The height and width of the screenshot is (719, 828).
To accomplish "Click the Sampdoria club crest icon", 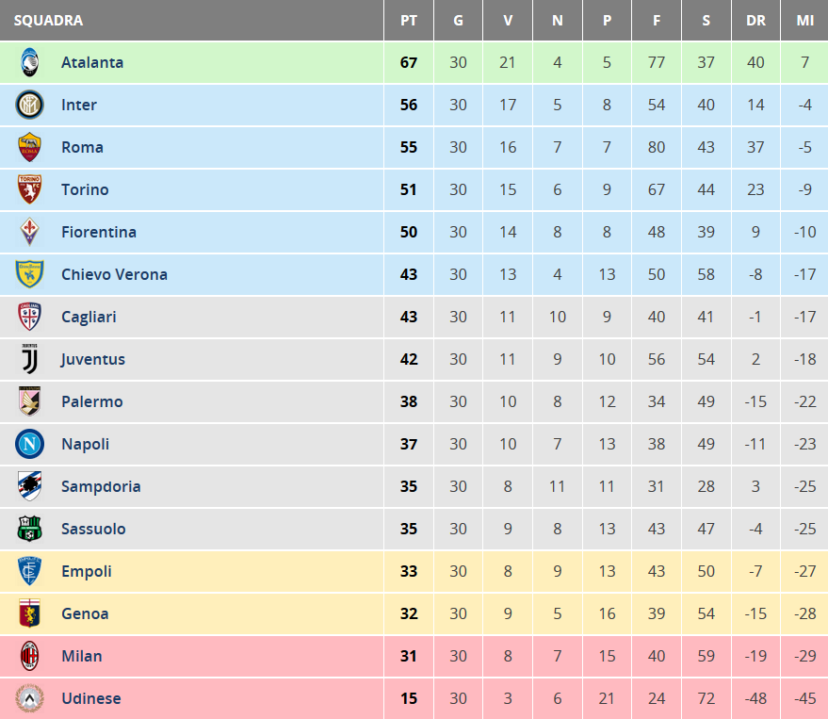I will click(29, 486).
